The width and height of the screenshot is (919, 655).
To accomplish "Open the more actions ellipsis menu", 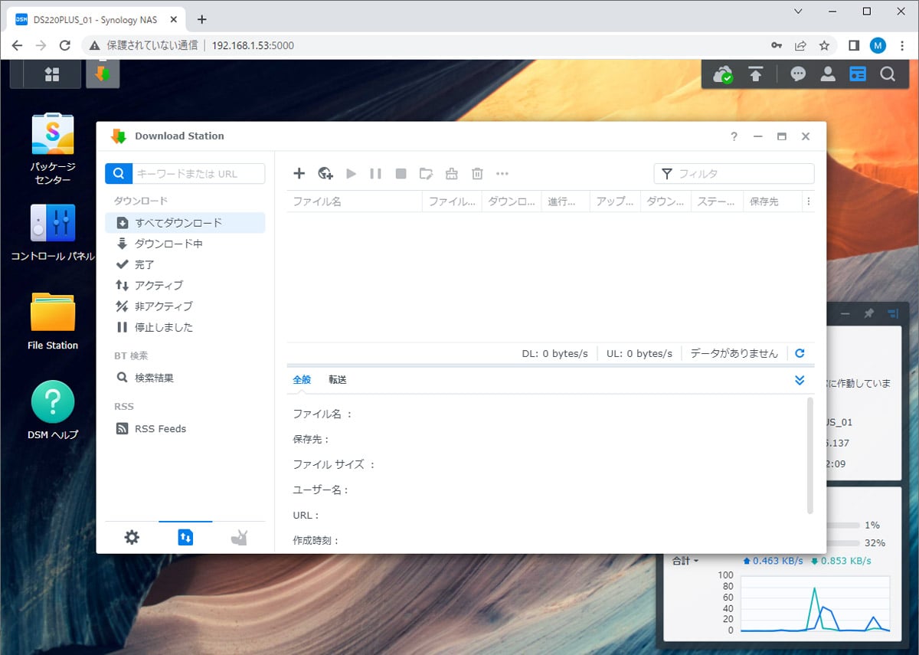I will pyautogui.click(x=502, y=174).
